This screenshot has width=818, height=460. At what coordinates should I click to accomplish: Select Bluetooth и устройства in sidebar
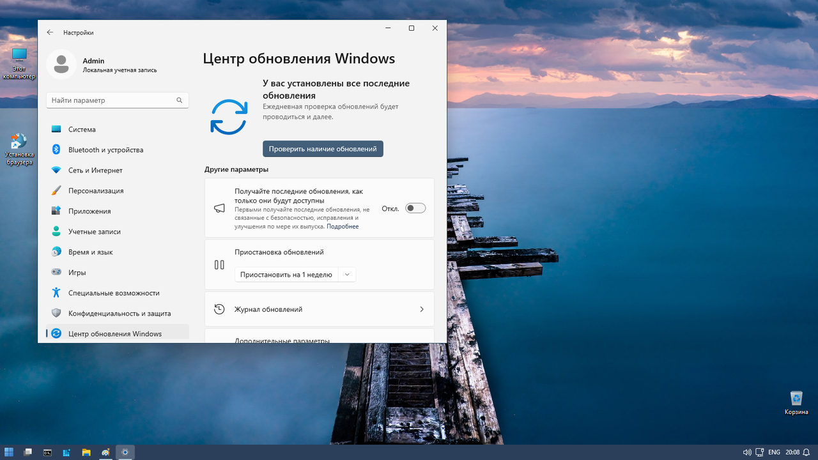pos(118,149)
